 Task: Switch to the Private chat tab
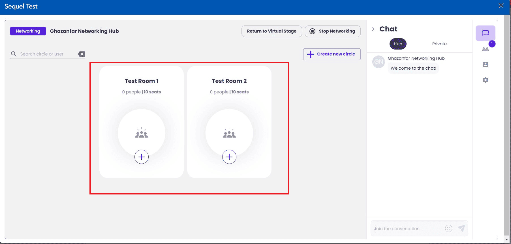coord(439,44)
